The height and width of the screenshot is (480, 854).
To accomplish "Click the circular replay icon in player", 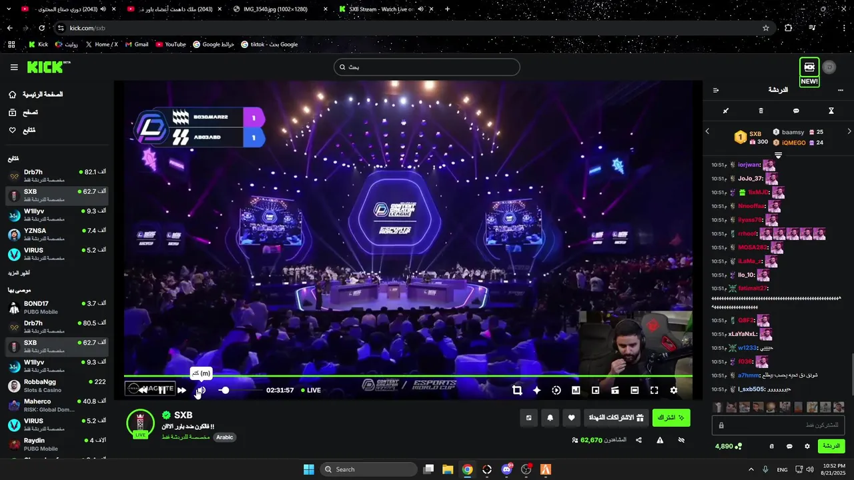I will (x=556, y=390).
